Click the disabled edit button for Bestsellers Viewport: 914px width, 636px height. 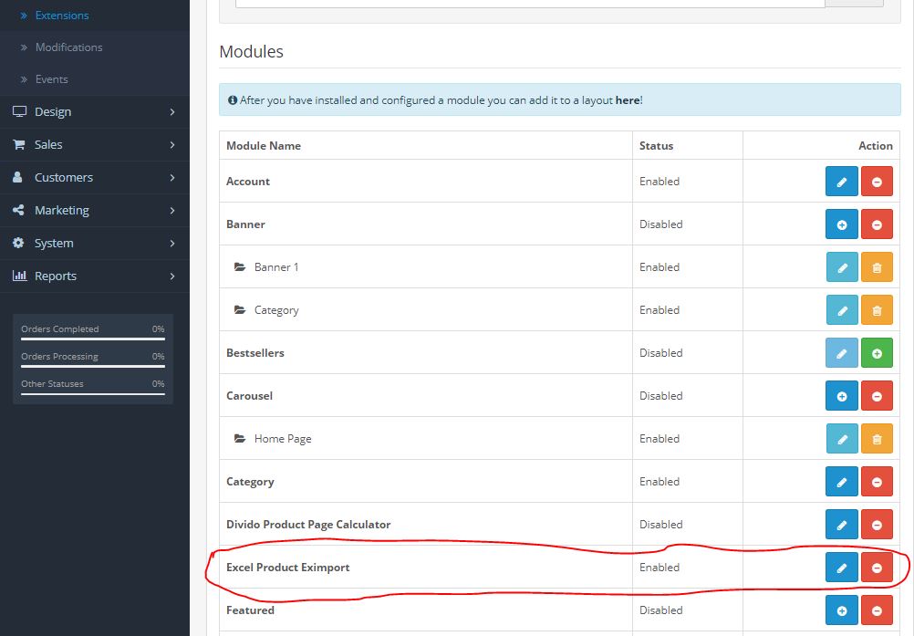[841, 353]
